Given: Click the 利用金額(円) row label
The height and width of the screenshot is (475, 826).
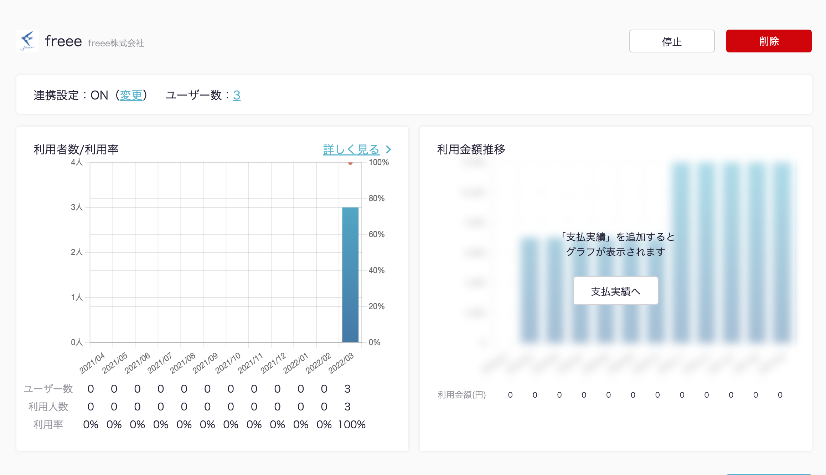Looking at the screenshot, I should [x=461, y=395].
